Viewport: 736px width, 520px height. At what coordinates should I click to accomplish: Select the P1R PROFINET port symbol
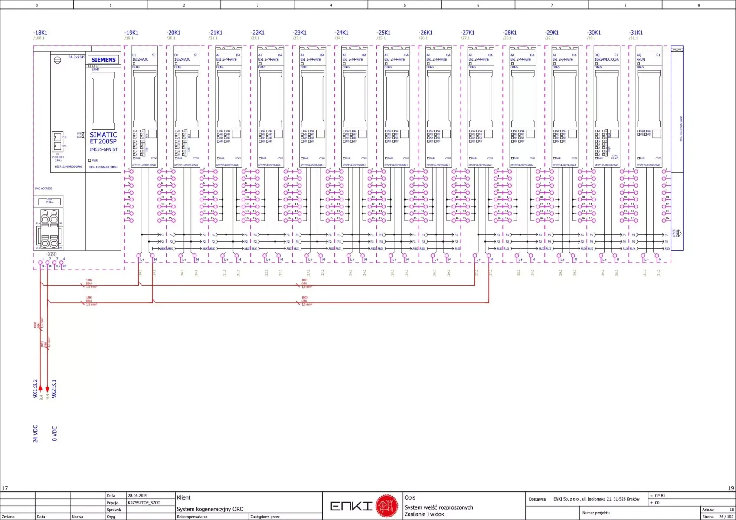57,137
